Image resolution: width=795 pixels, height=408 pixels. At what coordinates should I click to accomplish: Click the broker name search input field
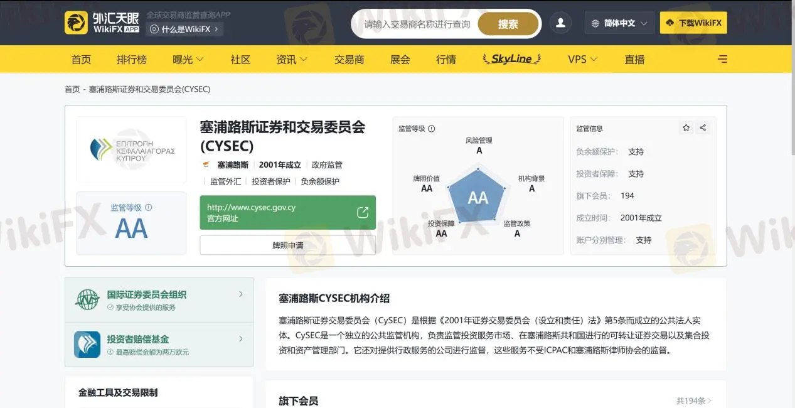click(x=417, y=24)
